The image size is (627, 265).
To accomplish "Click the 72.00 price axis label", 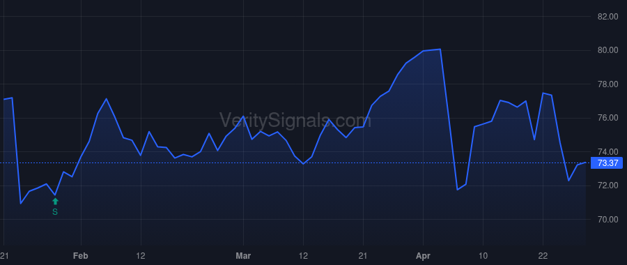I will click(607, 185).
